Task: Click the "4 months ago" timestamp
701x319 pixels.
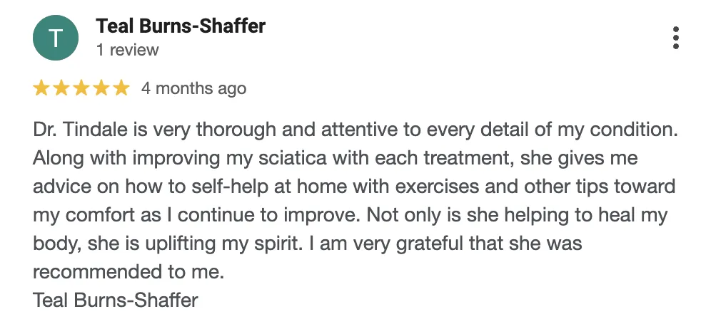Action: click(193, 88)
